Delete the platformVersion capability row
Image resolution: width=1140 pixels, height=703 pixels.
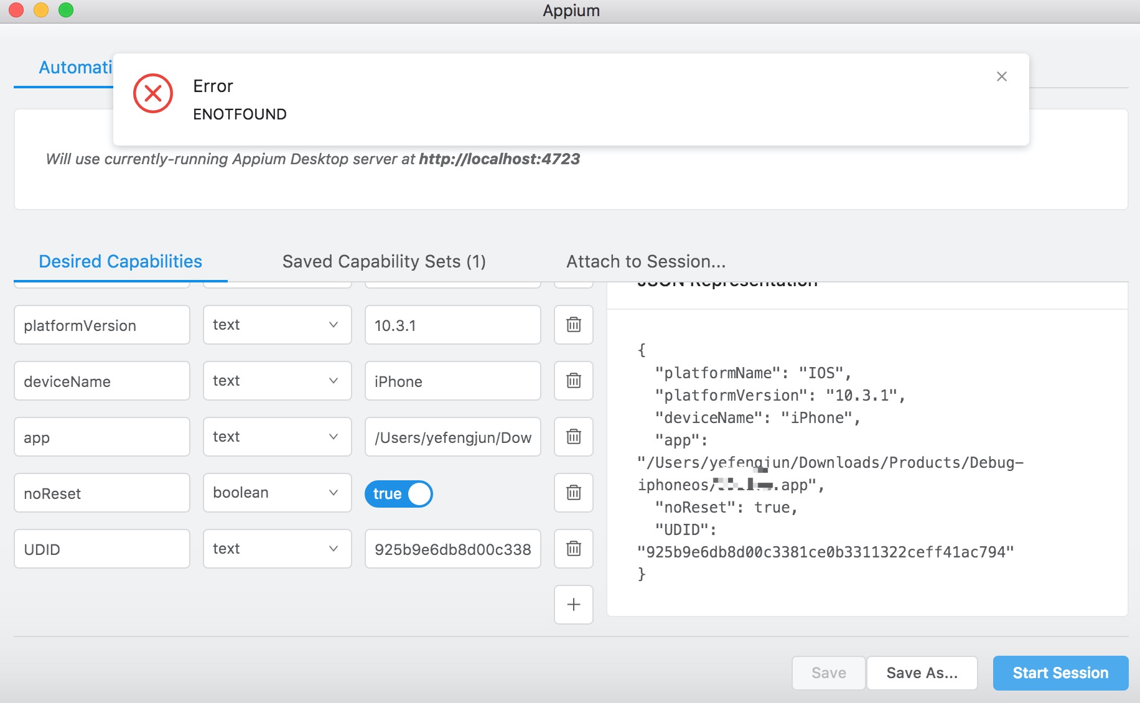(x=573, y=325)
